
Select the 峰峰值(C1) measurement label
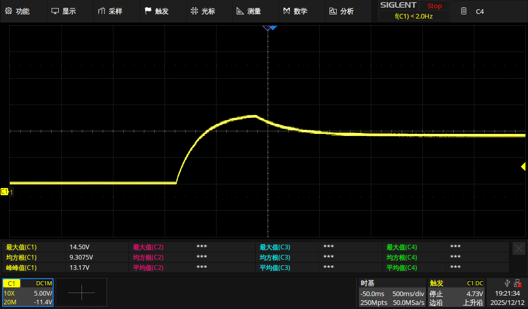[21, 268]
